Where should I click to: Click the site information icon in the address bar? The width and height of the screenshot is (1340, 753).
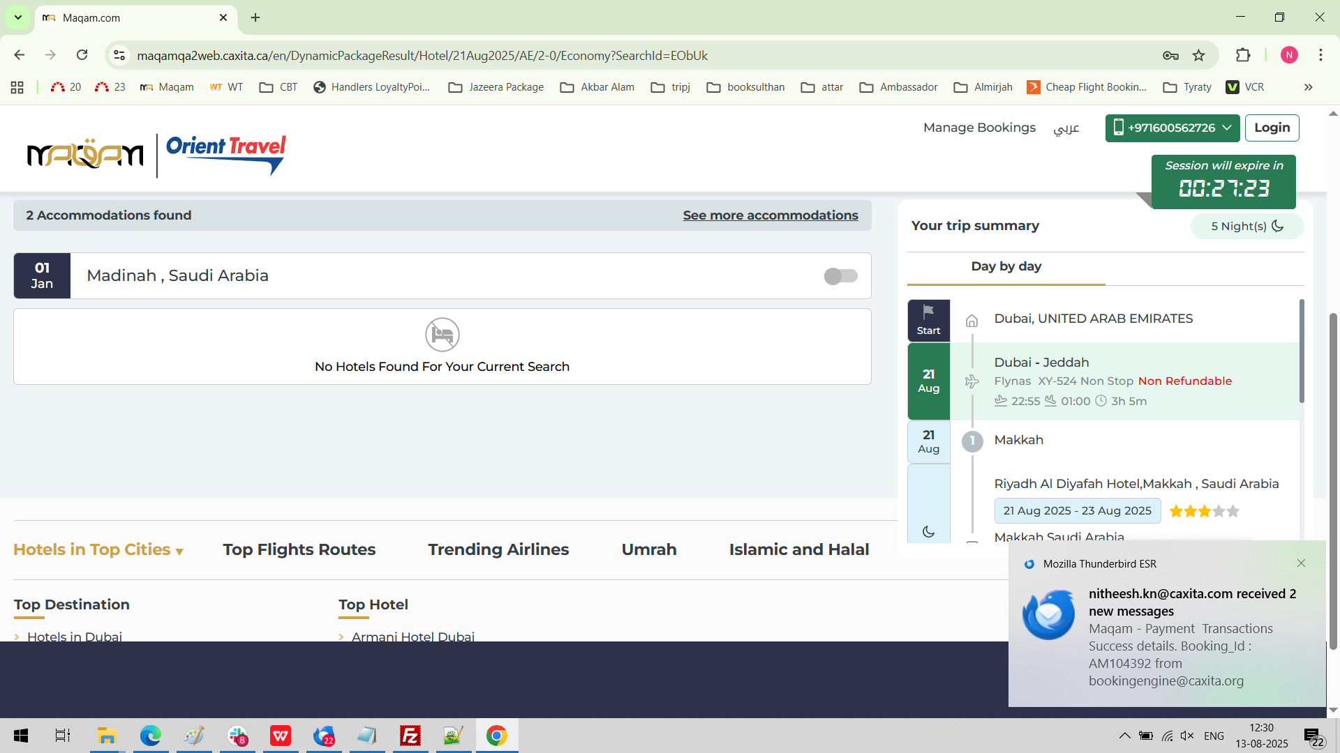(119, 56)
